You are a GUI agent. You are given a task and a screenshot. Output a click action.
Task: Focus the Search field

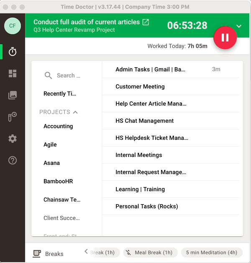click(69, 76)
